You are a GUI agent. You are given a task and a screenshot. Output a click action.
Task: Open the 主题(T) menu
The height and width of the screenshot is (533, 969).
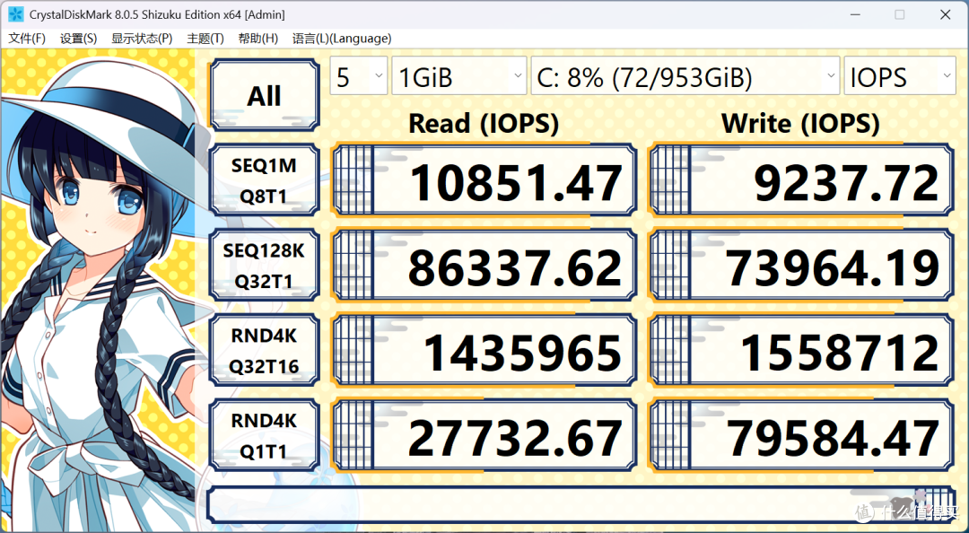click(x=205, y=39)
